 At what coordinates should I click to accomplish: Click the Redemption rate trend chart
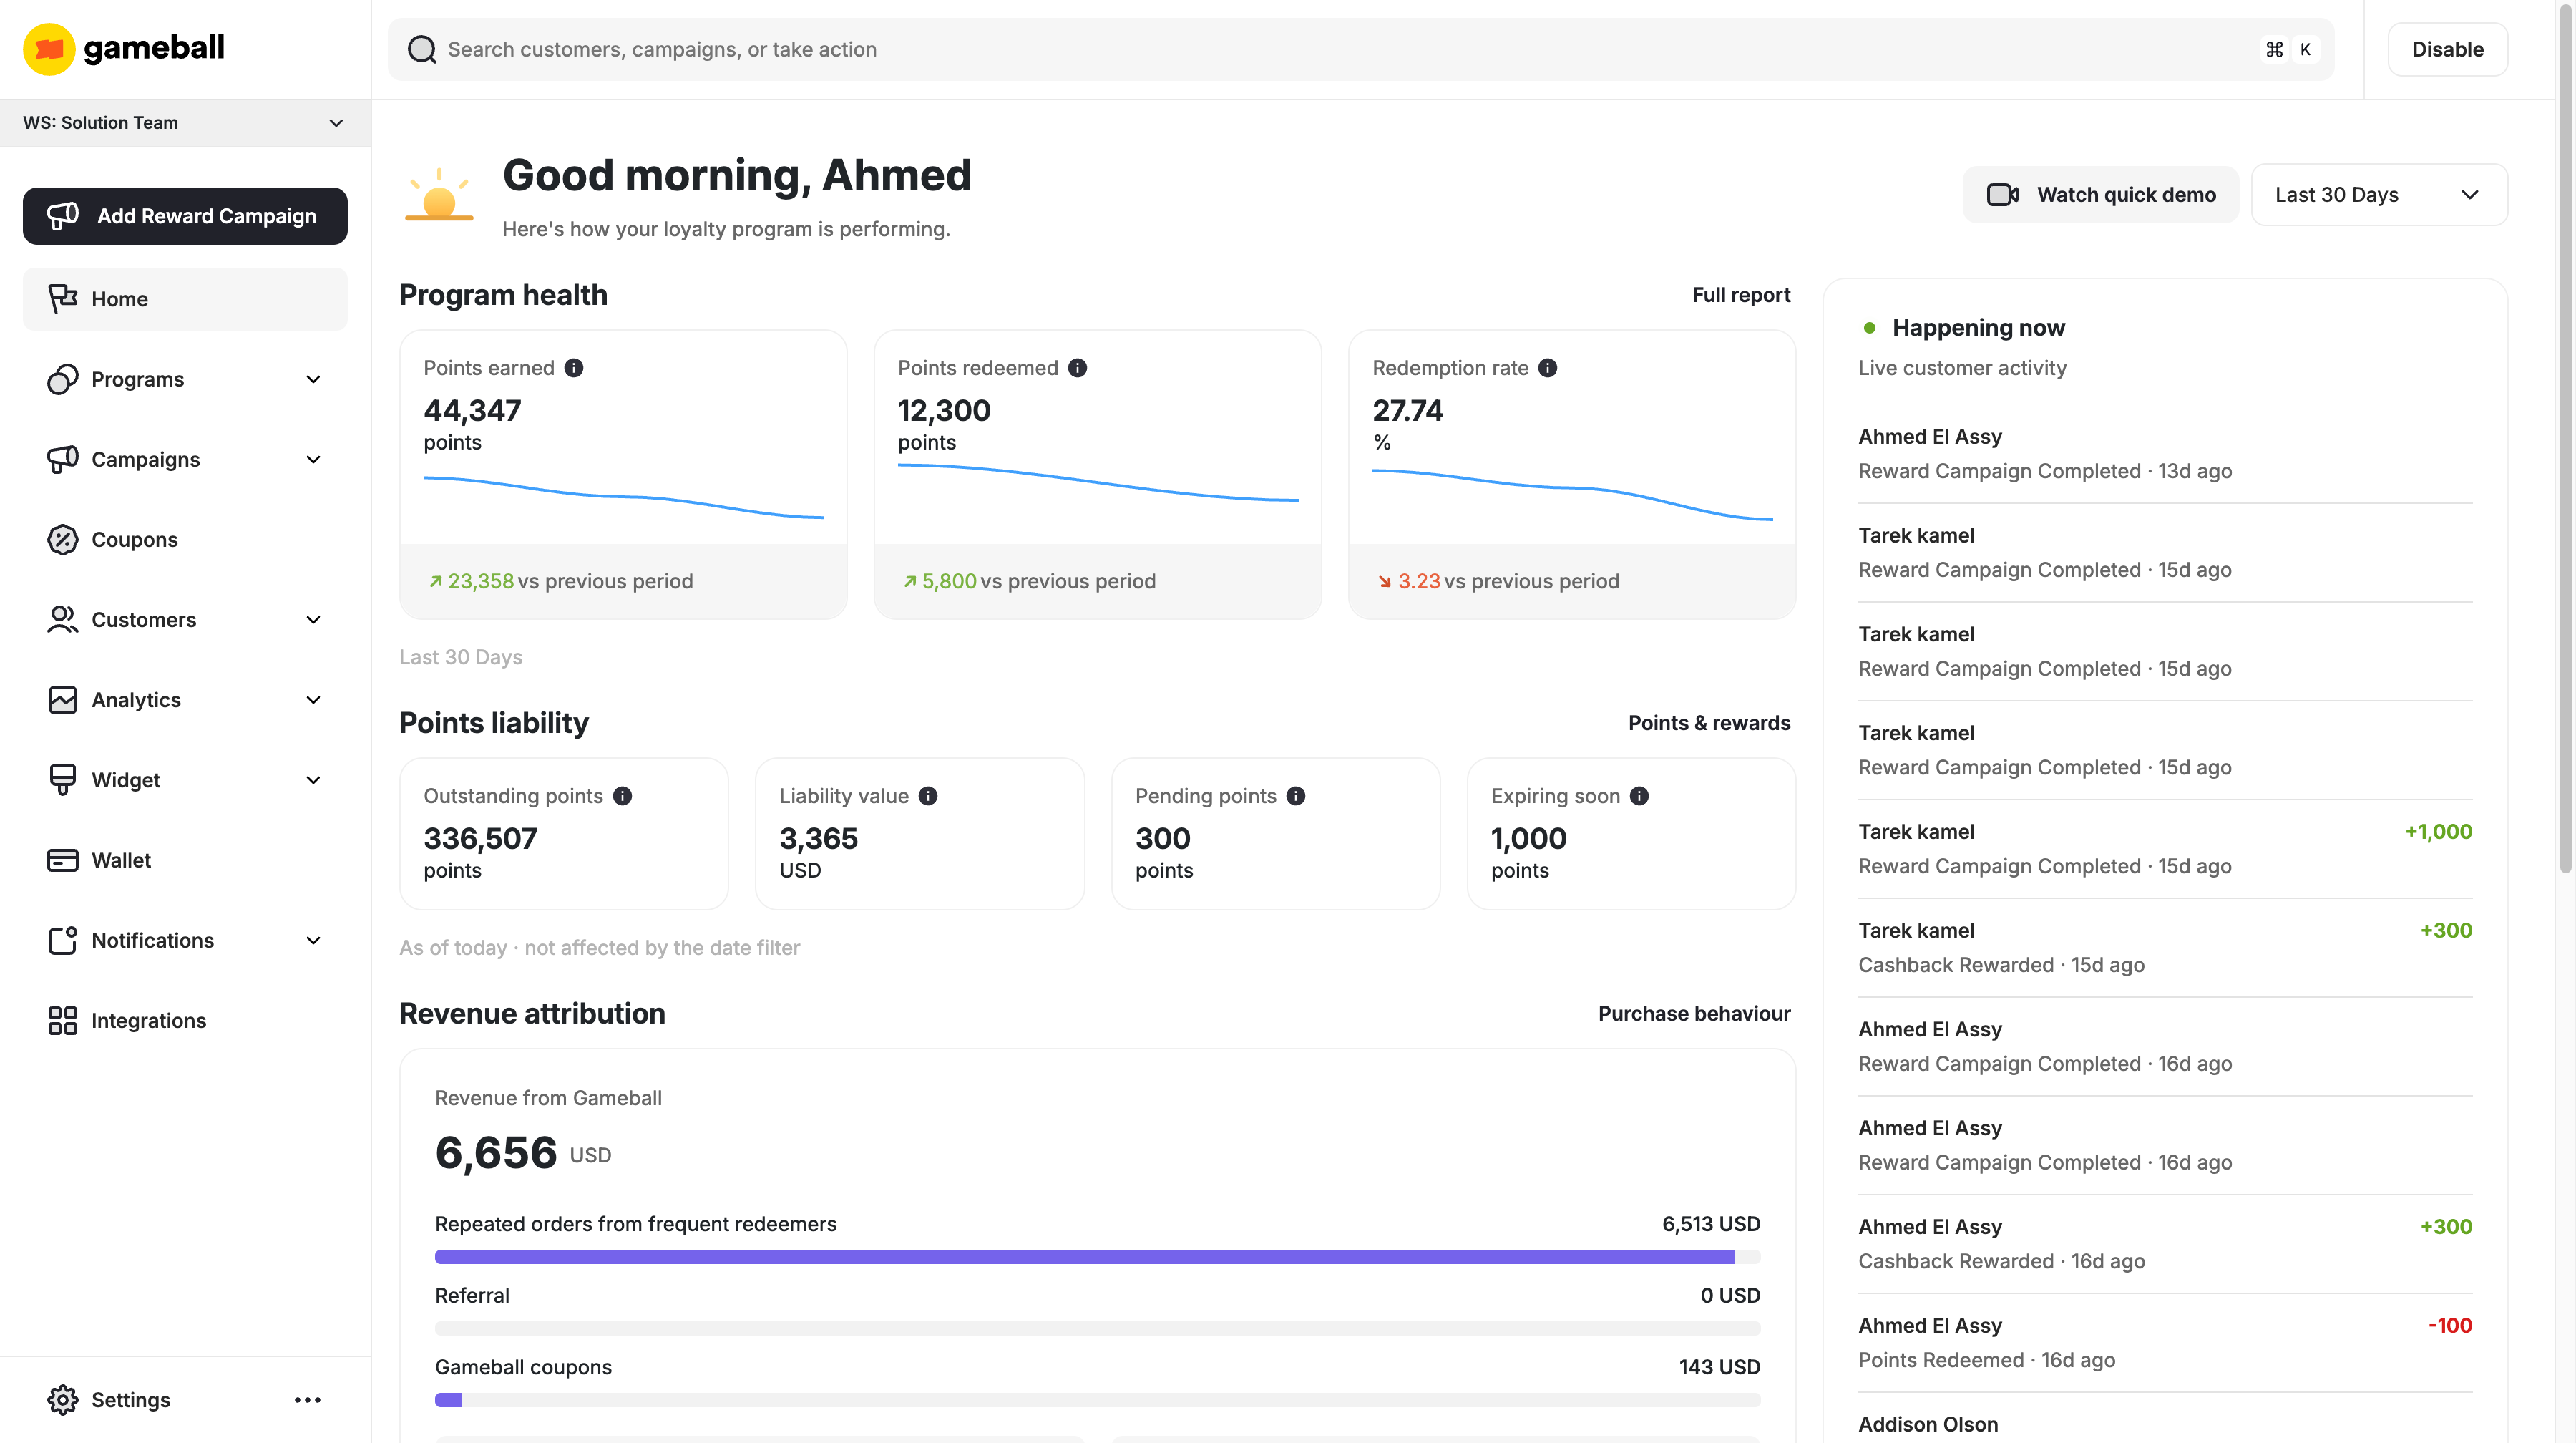pyautogui.click(x=1572, y=494)
